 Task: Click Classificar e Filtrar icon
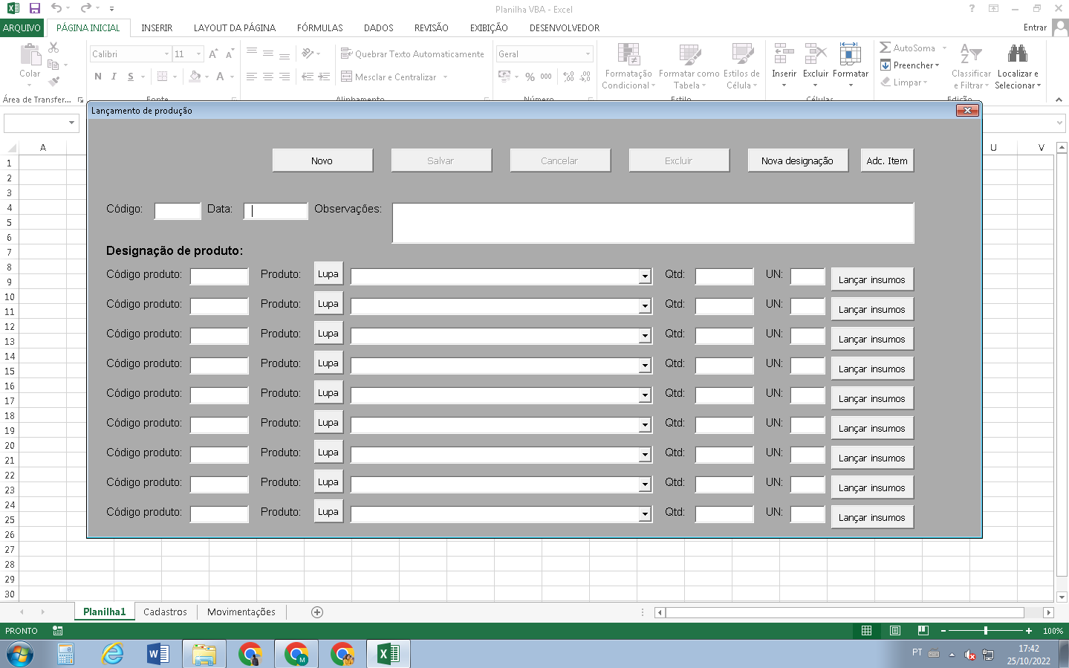pos(971,54)
